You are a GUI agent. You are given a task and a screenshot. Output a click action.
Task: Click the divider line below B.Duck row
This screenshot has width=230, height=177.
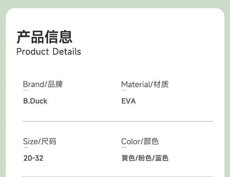click(117, 122)
